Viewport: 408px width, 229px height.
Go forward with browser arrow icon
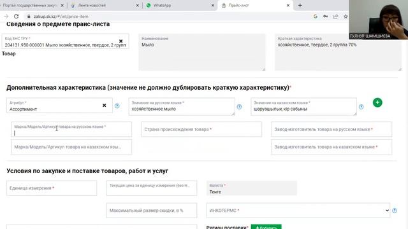6,17
